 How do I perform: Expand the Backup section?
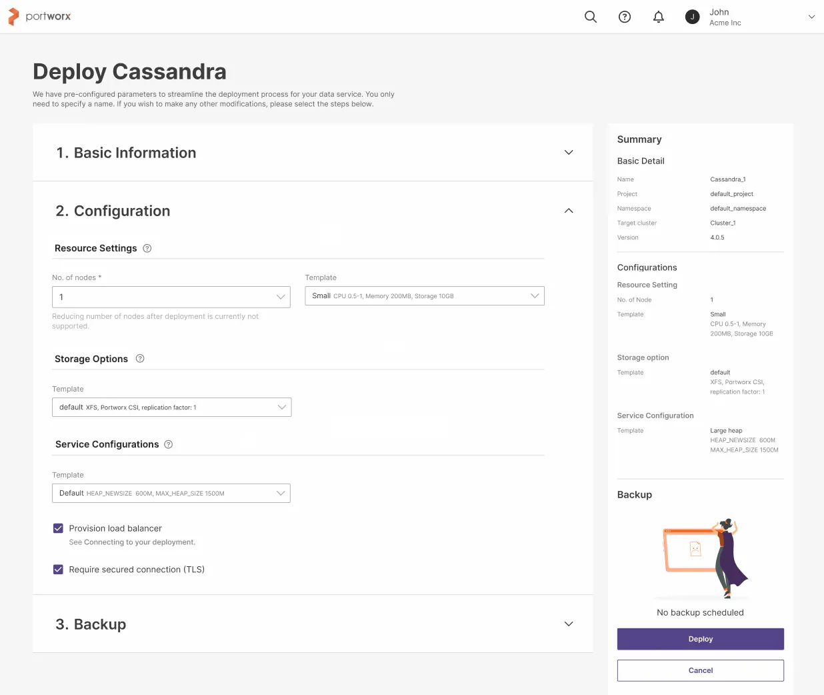(569, 624)
